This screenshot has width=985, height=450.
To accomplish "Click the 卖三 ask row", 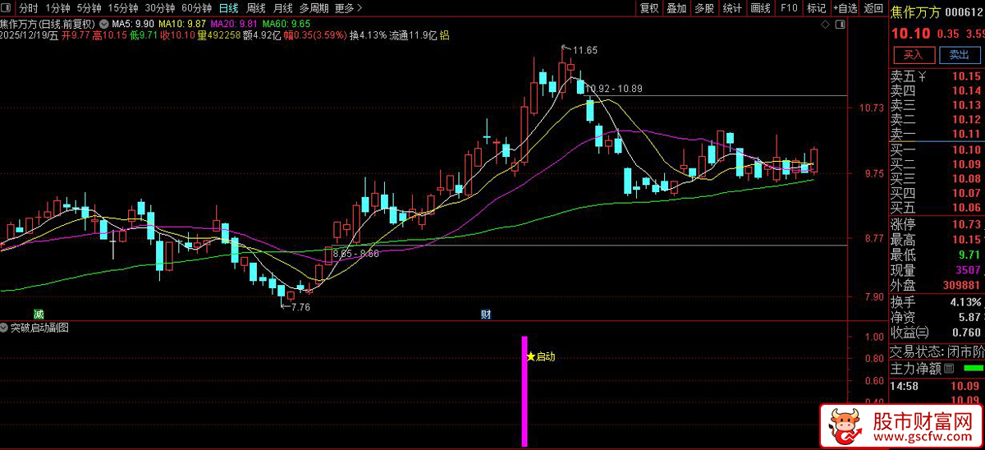I will click(937, 105).
